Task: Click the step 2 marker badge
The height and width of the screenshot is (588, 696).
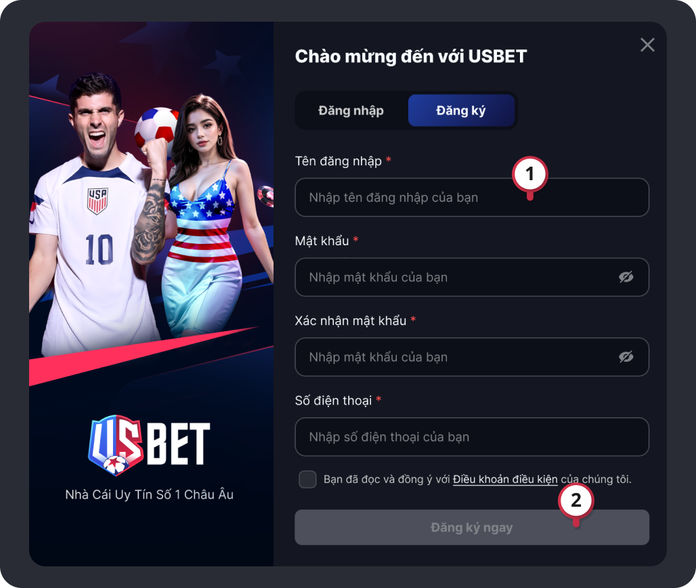Action: (x=575, y=501)
